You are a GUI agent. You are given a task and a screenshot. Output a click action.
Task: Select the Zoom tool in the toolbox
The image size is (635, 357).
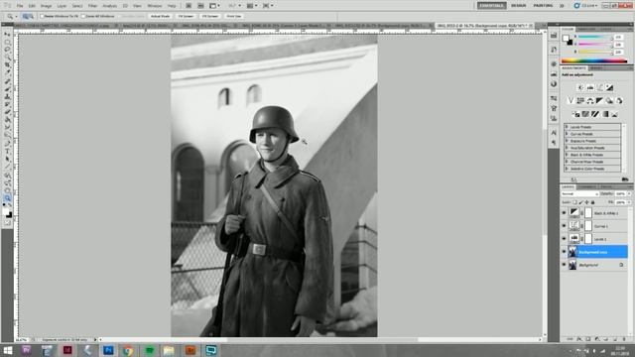[x=7, y=198]
